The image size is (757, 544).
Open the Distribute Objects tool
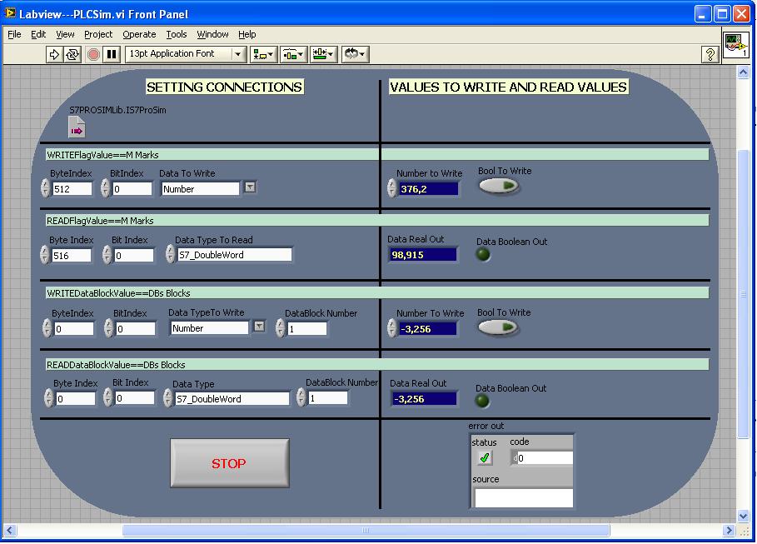(293, 54)
